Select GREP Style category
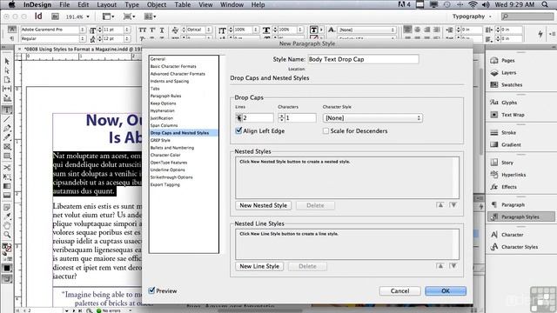 click(x=160, y=140)
